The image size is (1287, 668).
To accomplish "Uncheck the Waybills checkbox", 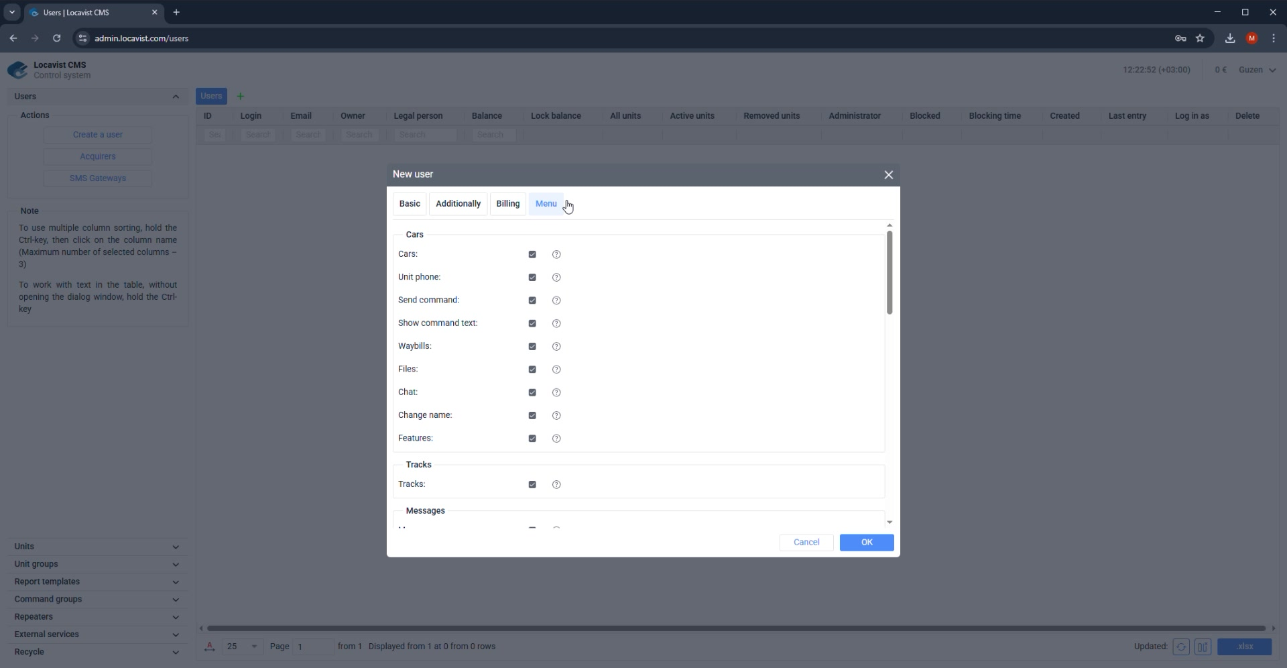I will point(532,347).
